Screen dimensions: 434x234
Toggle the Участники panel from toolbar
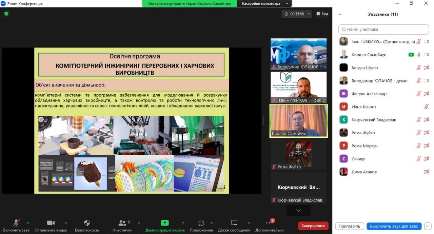point(122,226)
